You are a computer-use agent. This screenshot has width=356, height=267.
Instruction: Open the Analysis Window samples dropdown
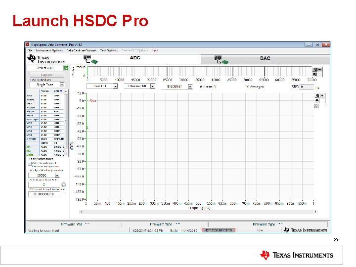[57, 176]
